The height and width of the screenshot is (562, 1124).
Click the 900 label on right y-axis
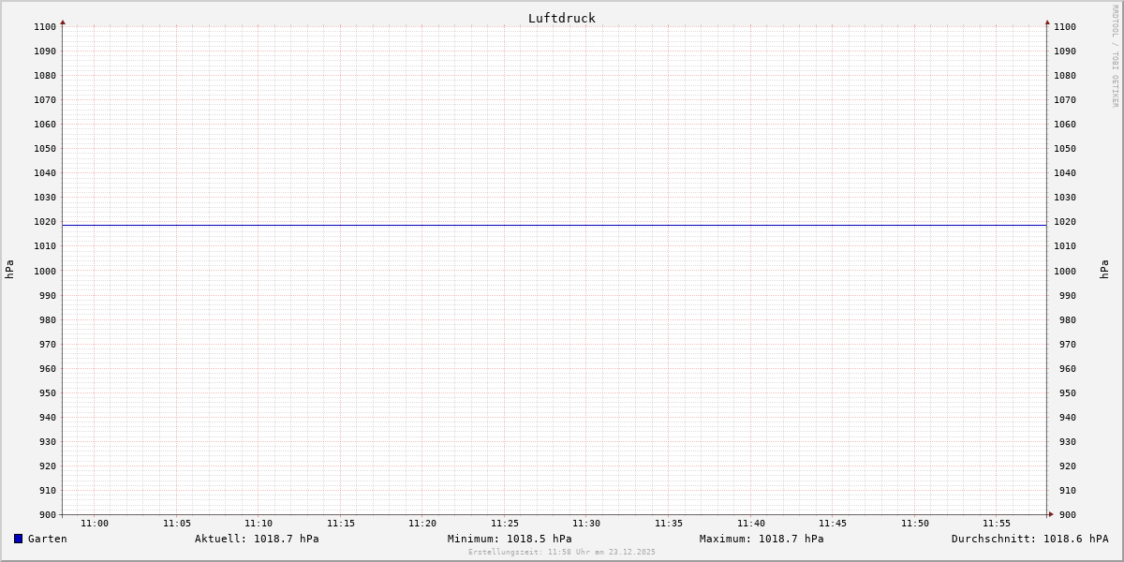pyautogui.click(x=1065, y=515)
